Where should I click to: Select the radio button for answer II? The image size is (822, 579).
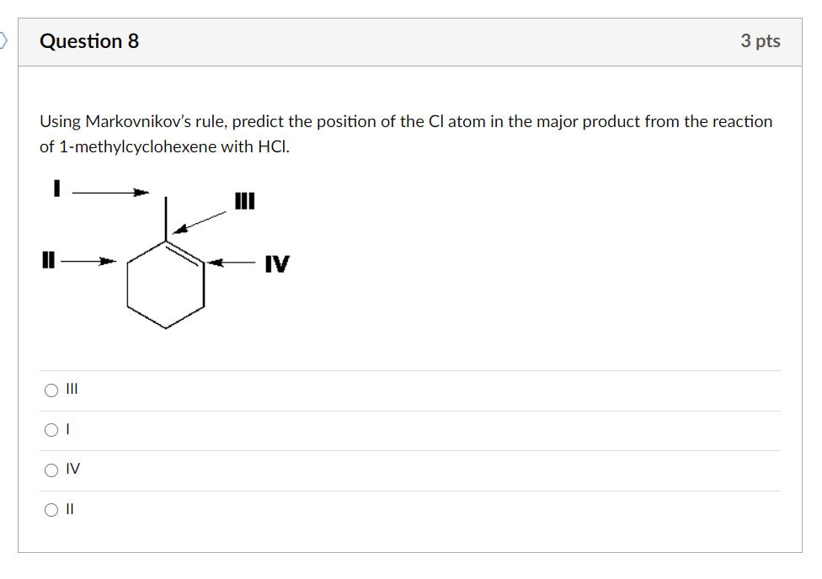coord(51,509)
